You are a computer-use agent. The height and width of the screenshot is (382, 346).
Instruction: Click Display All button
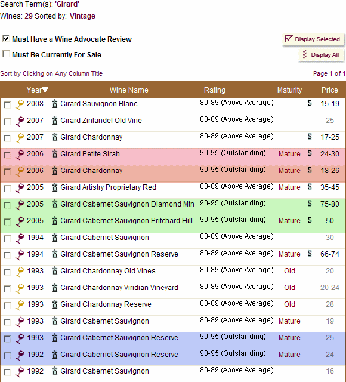(321, 55)
